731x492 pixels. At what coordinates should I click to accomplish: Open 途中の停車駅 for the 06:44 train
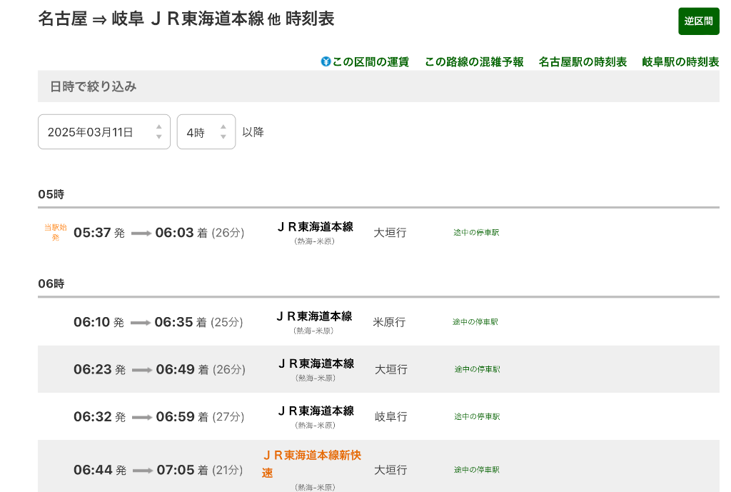(x=476, y=470)
